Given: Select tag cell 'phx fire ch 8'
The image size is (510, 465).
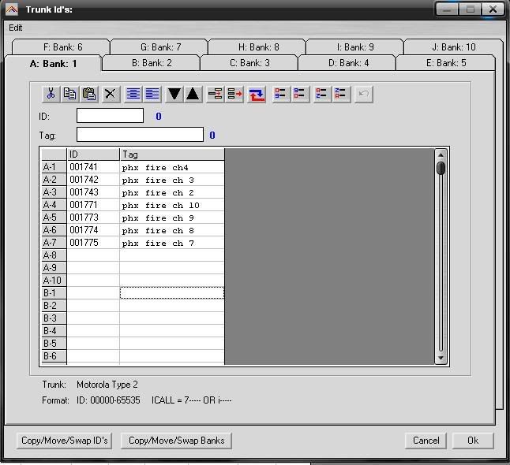Looking at the screenshot, I should tap(172, 230).
